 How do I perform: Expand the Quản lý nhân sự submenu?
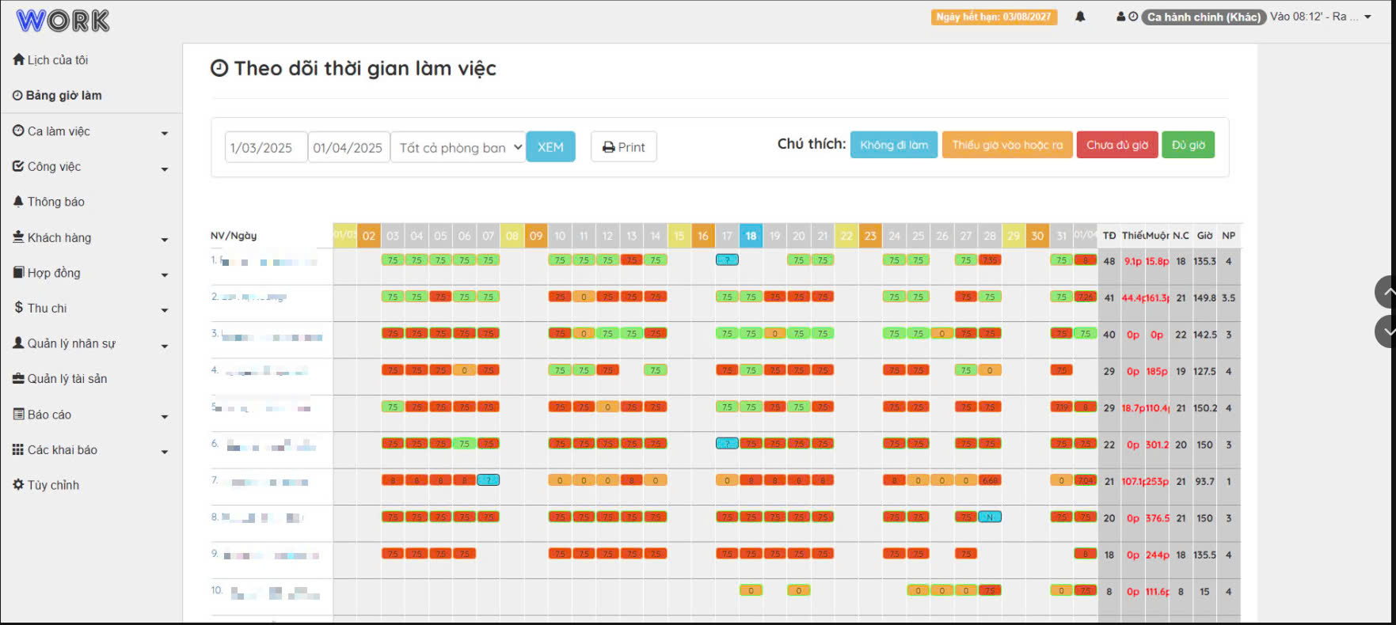165,346
